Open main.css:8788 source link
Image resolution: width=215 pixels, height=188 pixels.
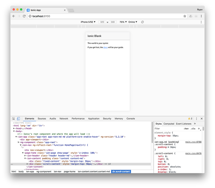[x=193, y=142]
